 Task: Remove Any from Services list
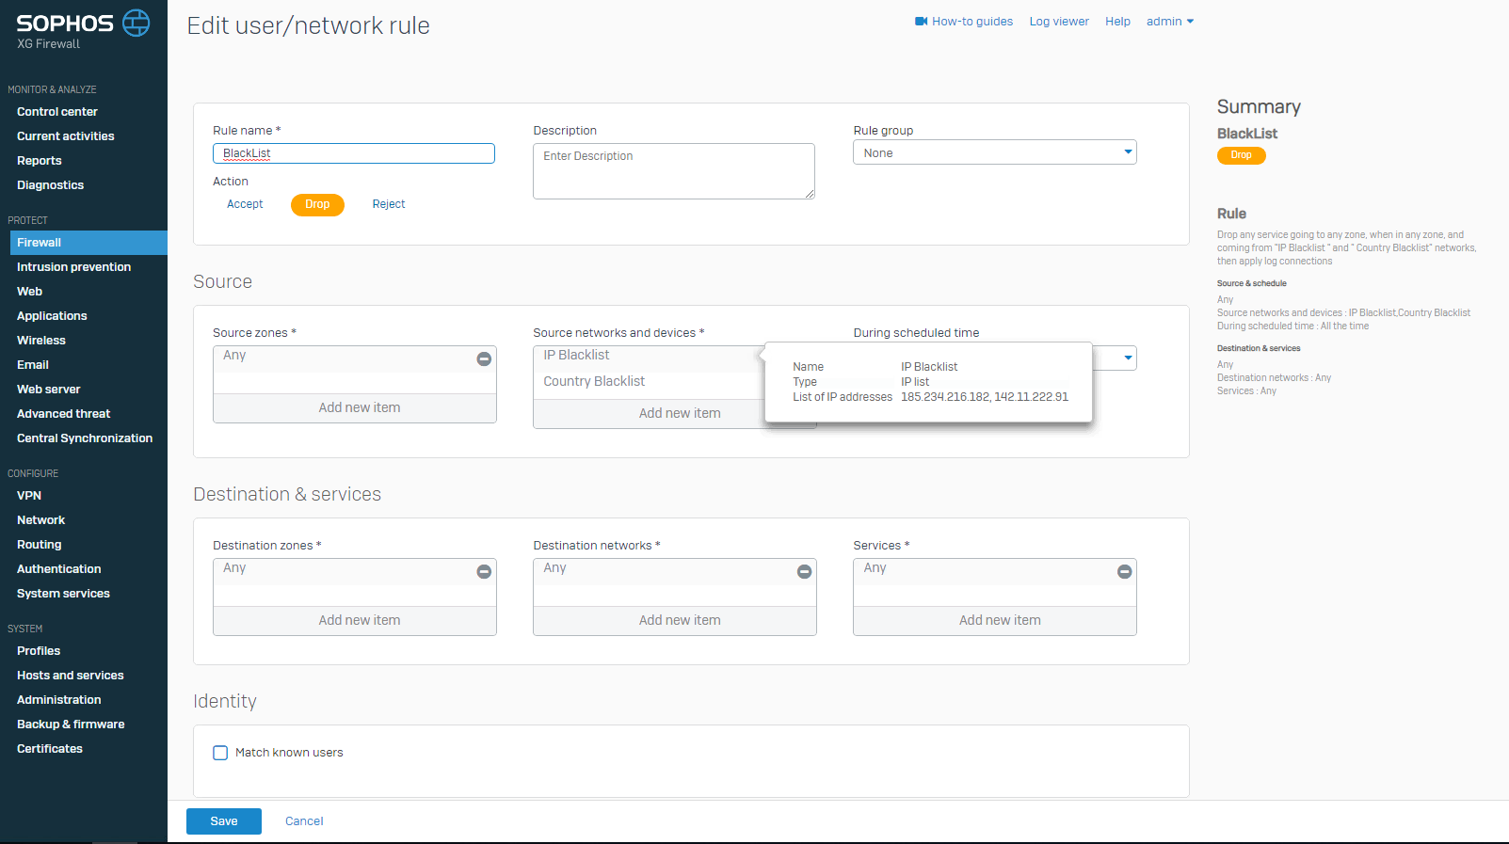coord(1124,571)
